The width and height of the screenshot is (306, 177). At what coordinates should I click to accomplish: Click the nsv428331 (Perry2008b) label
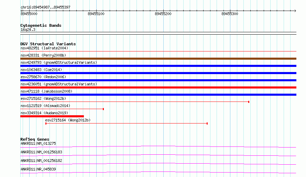point(43,55)
